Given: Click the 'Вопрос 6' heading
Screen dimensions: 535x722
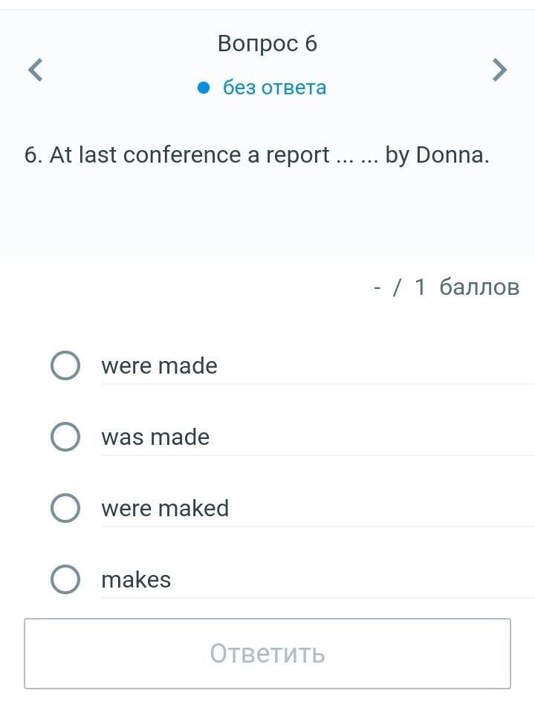Looking at the screenshot, I should (267, 44).
